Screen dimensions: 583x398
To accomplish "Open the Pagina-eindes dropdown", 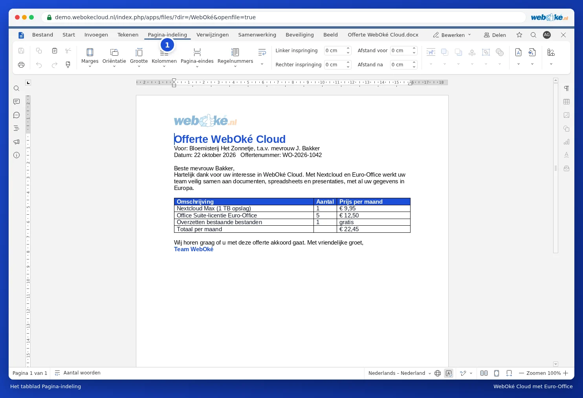I will (x=197, y=57).
